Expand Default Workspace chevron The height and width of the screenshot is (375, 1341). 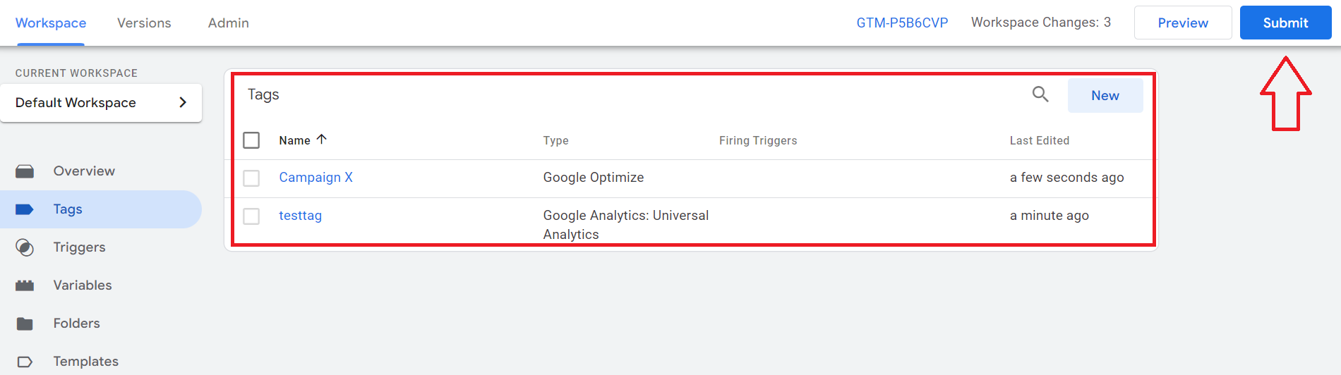183,102
